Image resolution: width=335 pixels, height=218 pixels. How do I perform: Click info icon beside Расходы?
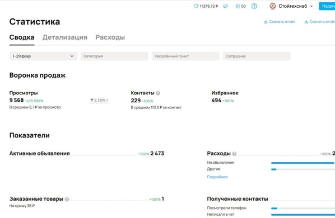click(234, 154)
